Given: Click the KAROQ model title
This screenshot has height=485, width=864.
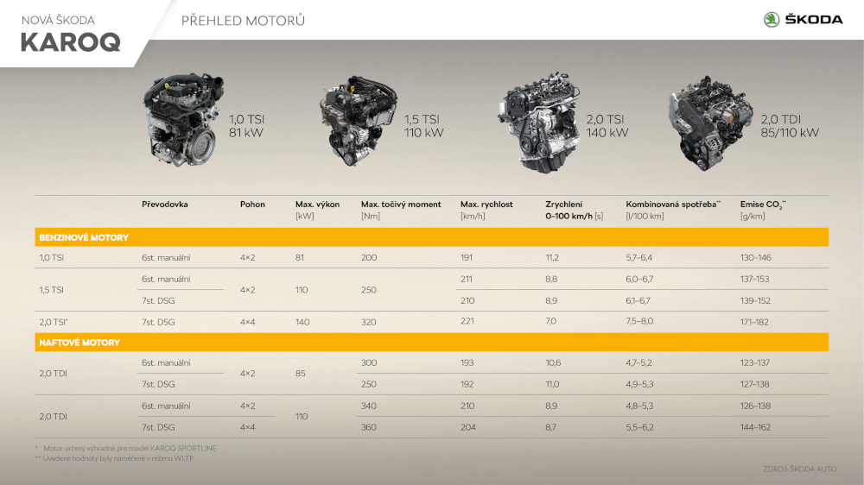Looking at the screenshot, I should [x=71, y=42].
